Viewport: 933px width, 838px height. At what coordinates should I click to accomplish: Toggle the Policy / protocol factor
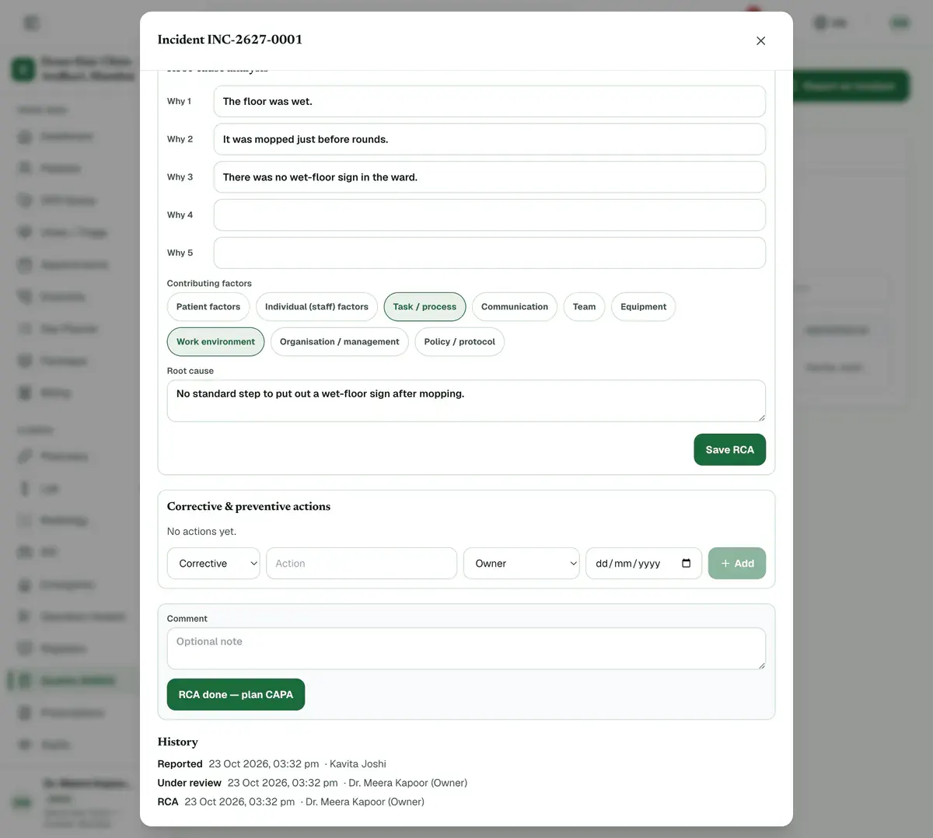click(460, 341)
